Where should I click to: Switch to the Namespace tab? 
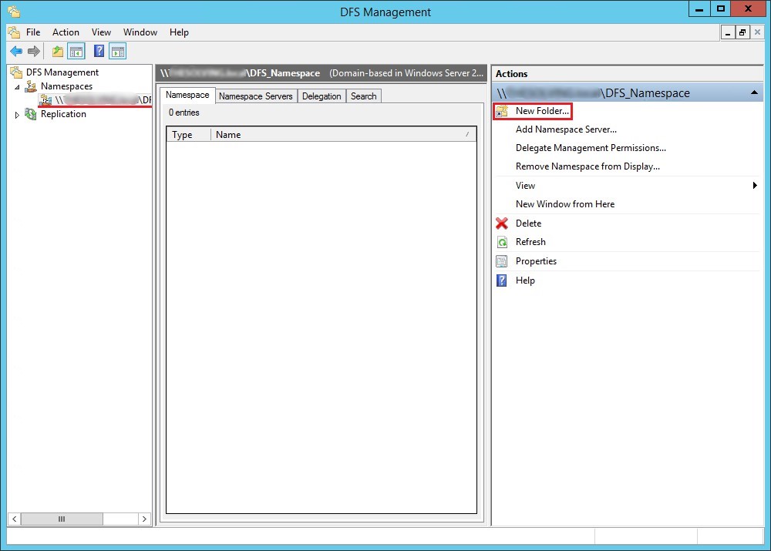[187, 95]
